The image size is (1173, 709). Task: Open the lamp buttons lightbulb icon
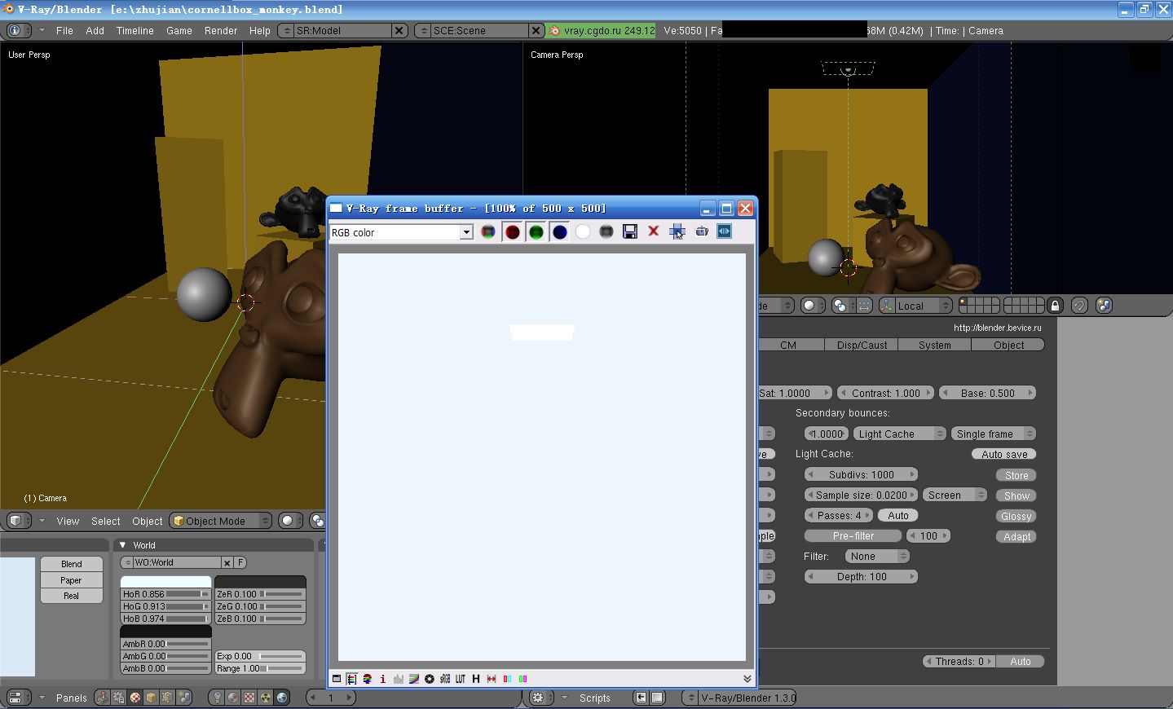tap(218, 698)
